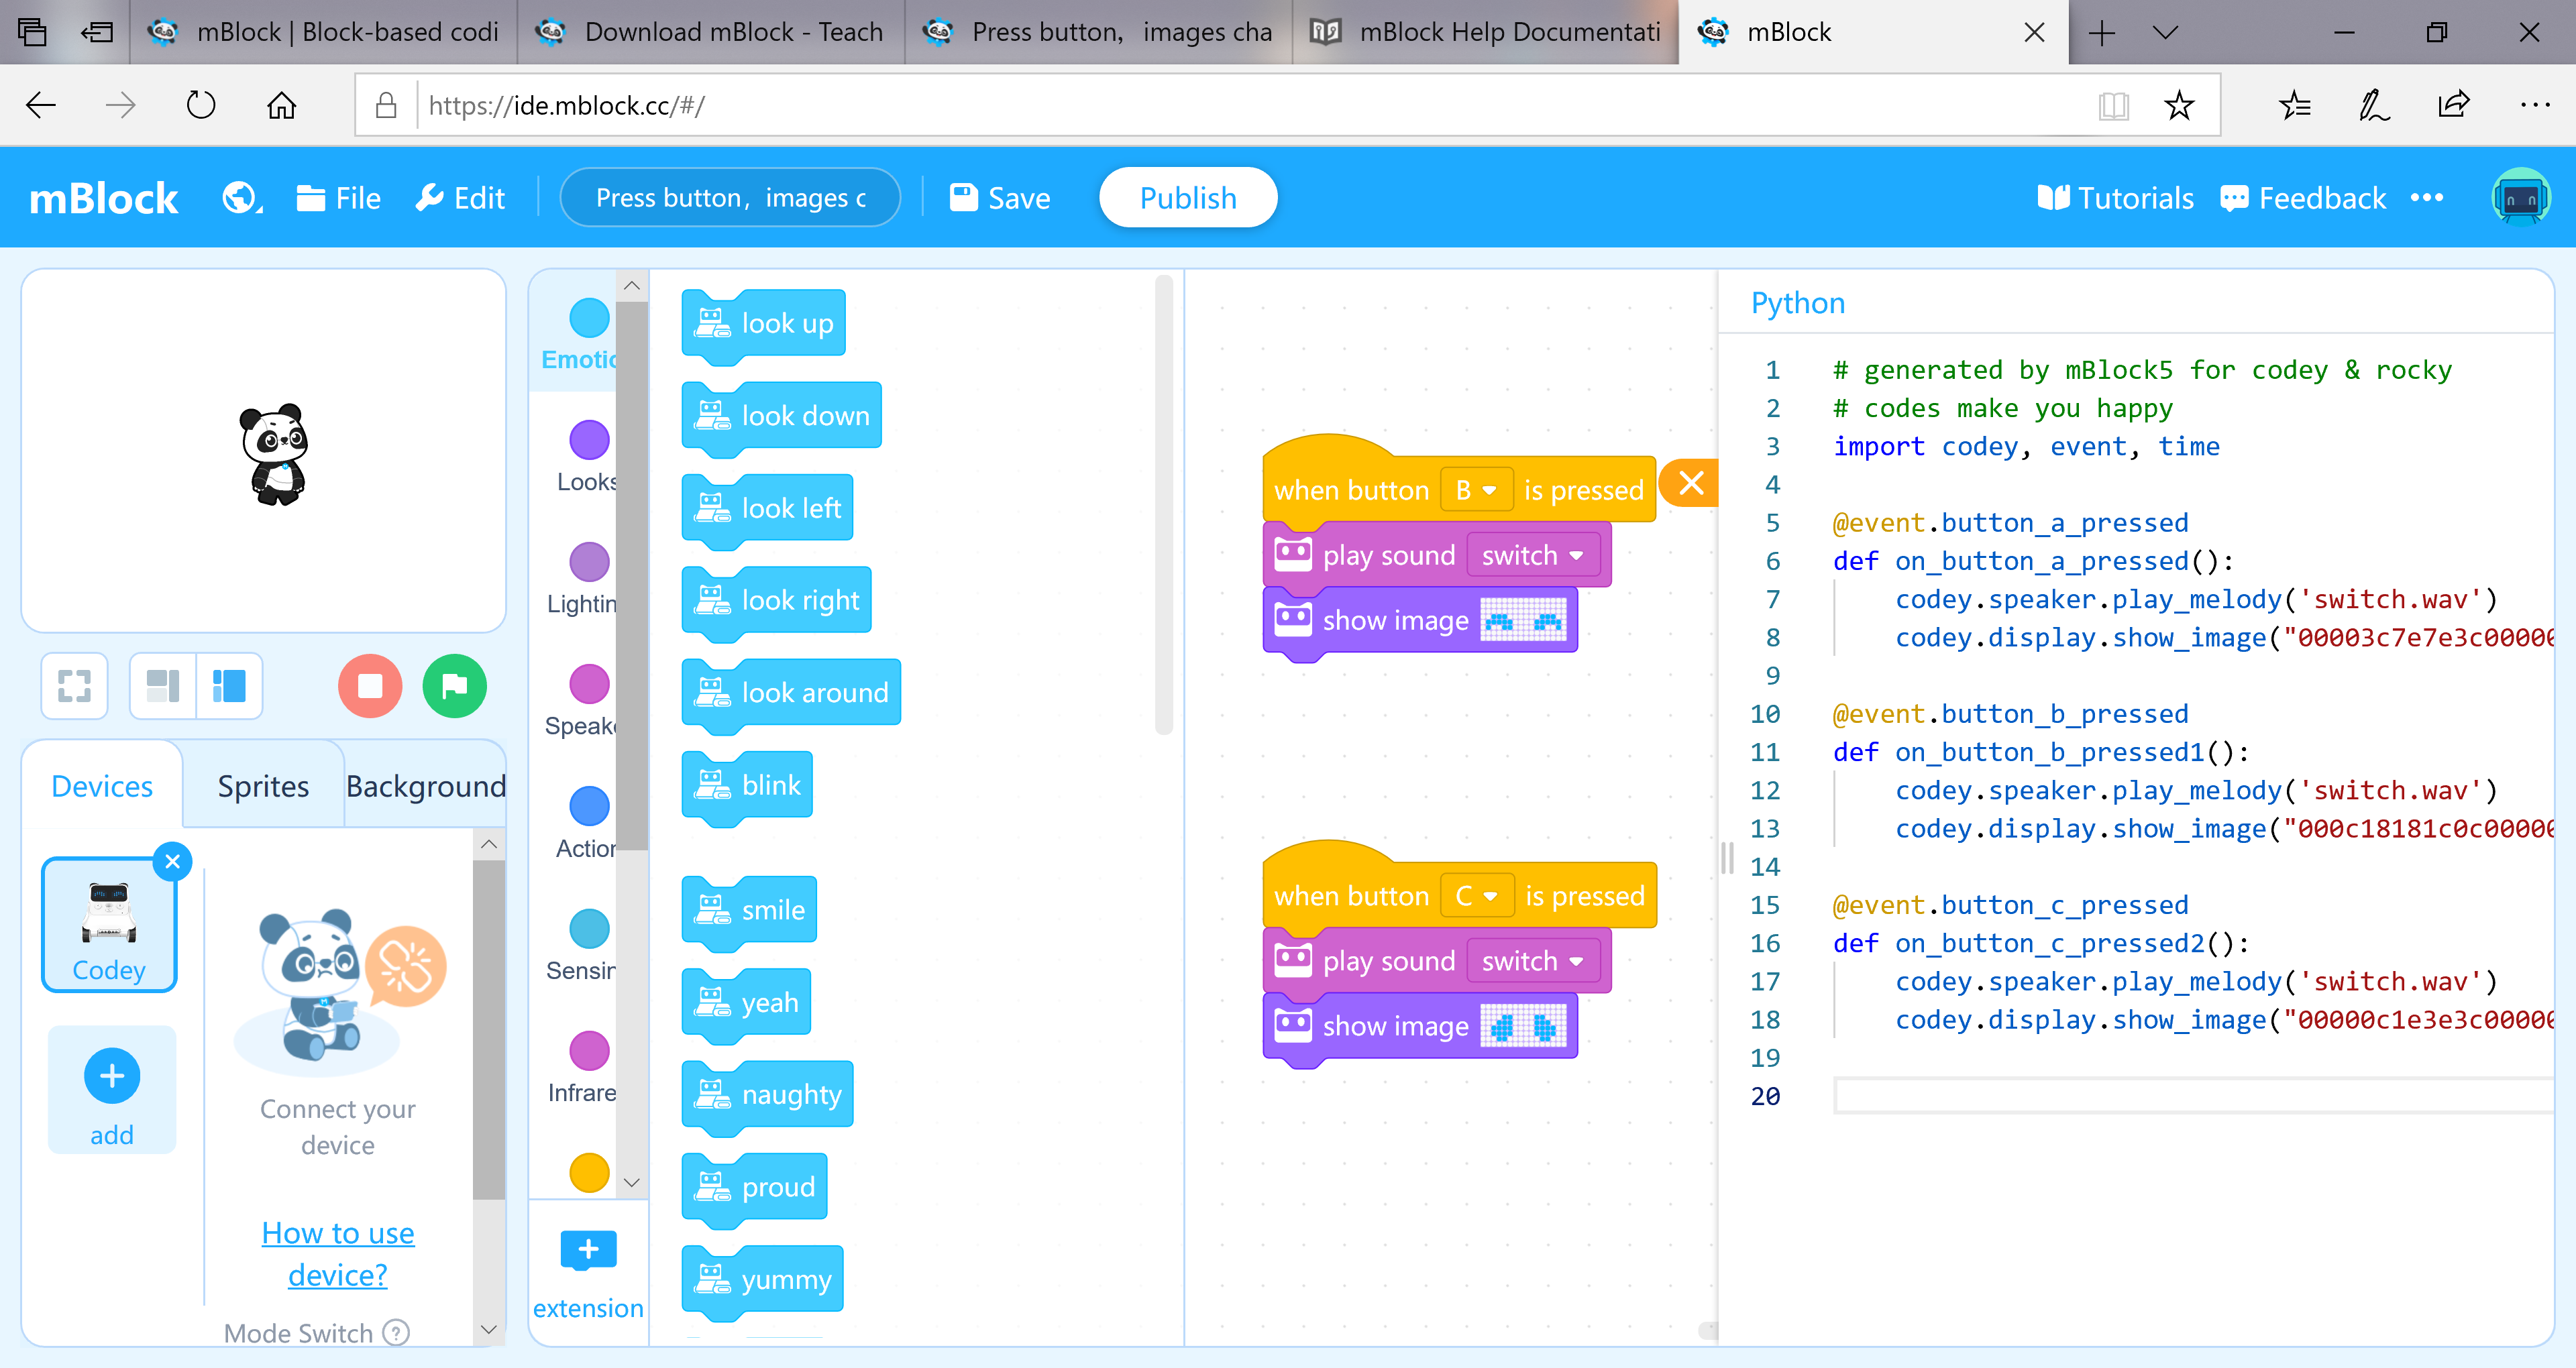Remove Codey device with x icon
This screenshot has height=1368, width=2576.
(x=173, y=861)
